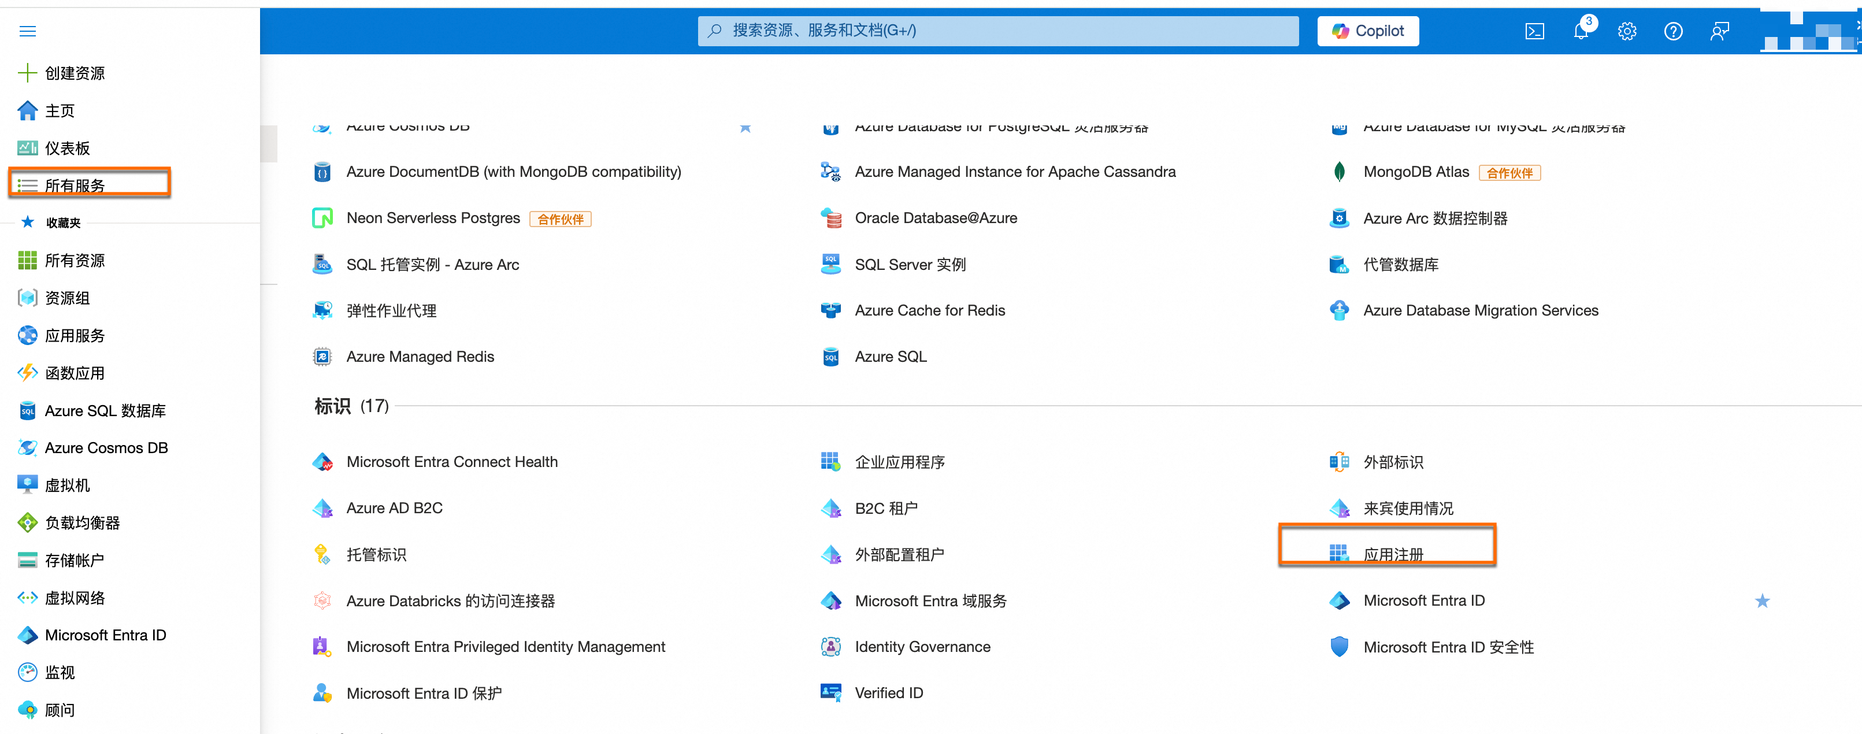Collapse the hamburger portal menu
Viewport: 1862px width, 734px height.
click(28, 31)
